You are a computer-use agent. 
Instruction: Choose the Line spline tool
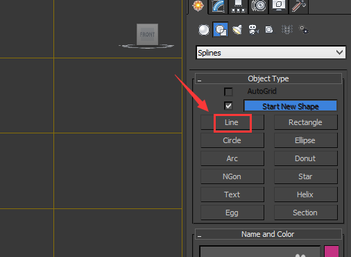232,122
